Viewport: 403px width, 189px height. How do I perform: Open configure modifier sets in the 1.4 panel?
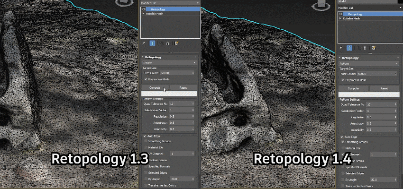(374, 48)
